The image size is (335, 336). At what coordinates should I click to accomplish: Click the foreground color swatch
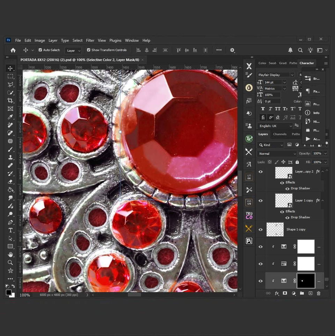[9, 292]
